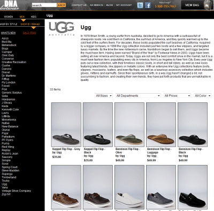The image size is (214, 211).
Task: Open Keppel Flip Flop Grey thumbnail
Action: coord(66,125)
